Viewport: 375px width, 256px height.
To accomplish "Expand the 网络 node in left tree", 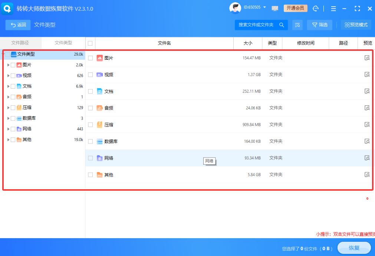I will [x=8, y=129].
